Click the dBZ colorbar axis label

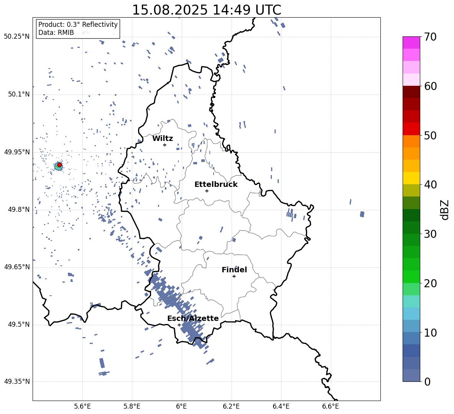click(445, 209)
